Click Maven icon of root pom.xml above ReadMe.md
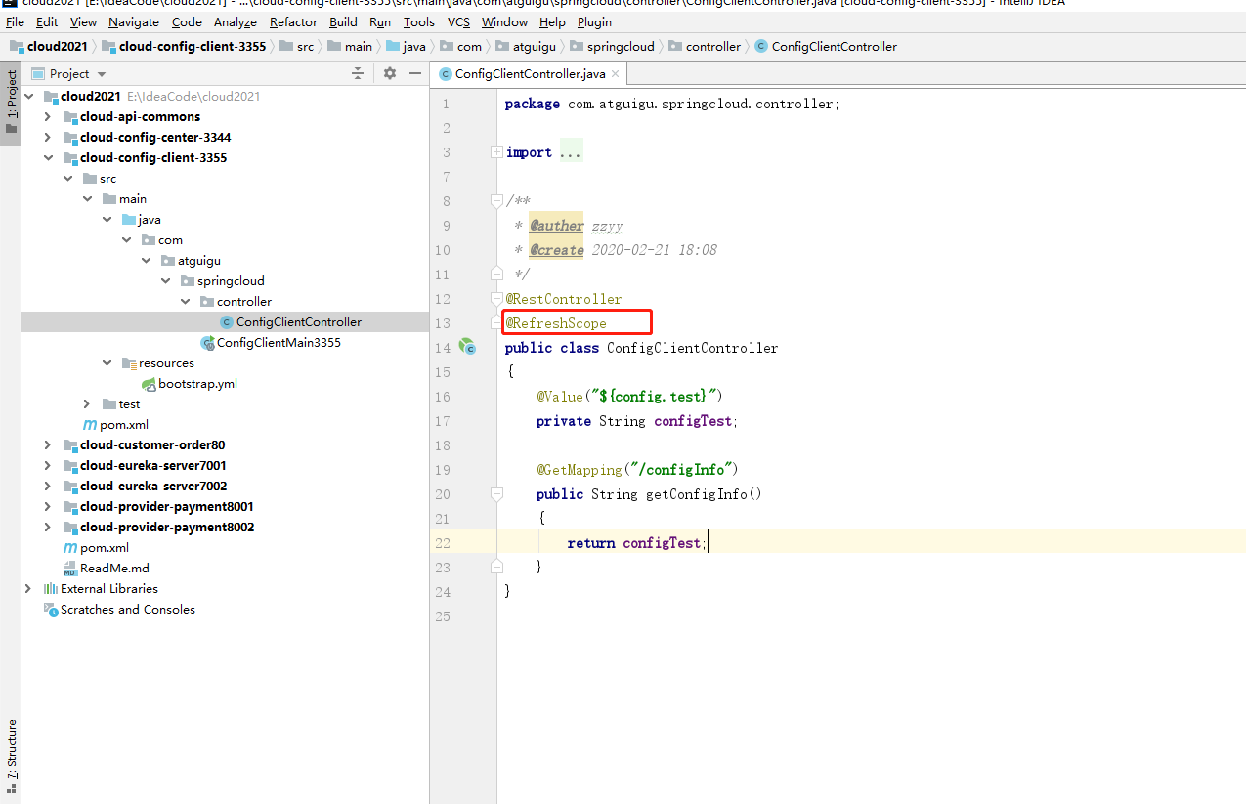The image size is (1246, 804). coord(70,548)
